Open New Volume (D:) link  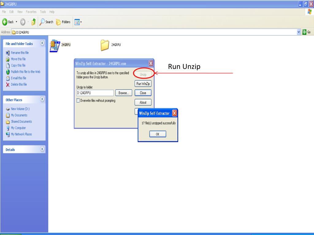coord(20,109)
